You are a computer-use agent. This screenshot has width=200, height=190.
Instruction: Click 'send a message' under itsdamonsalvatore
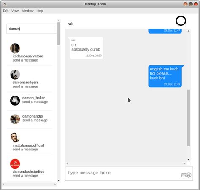point(25,60)
